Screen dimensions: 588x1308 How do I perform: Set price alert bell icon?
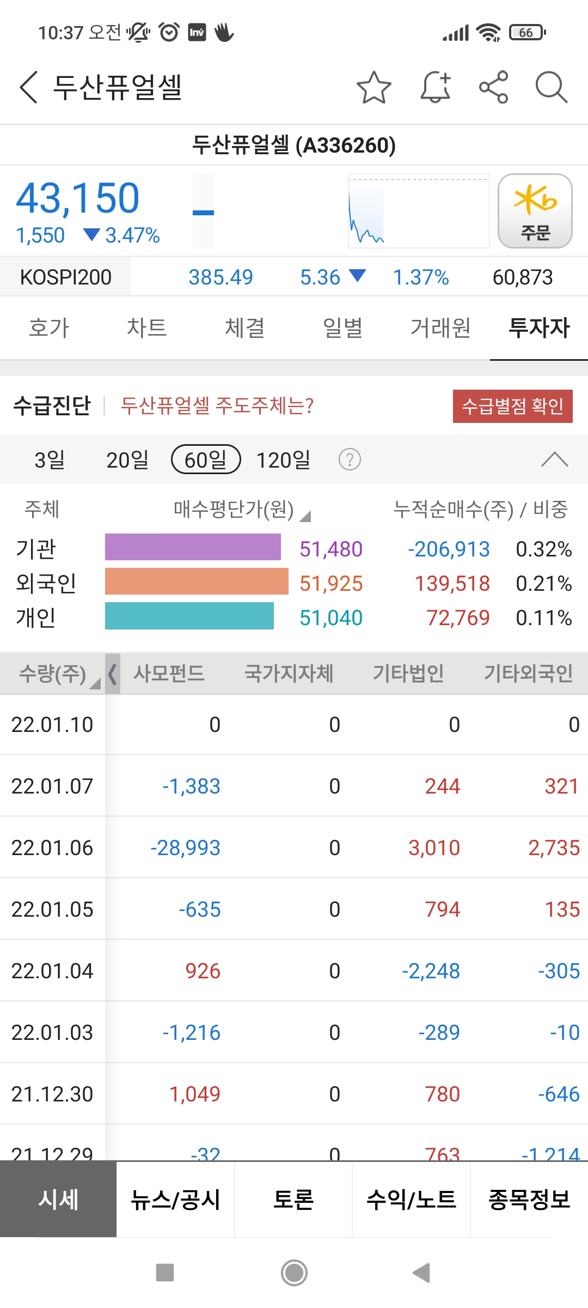click(436, 87)
